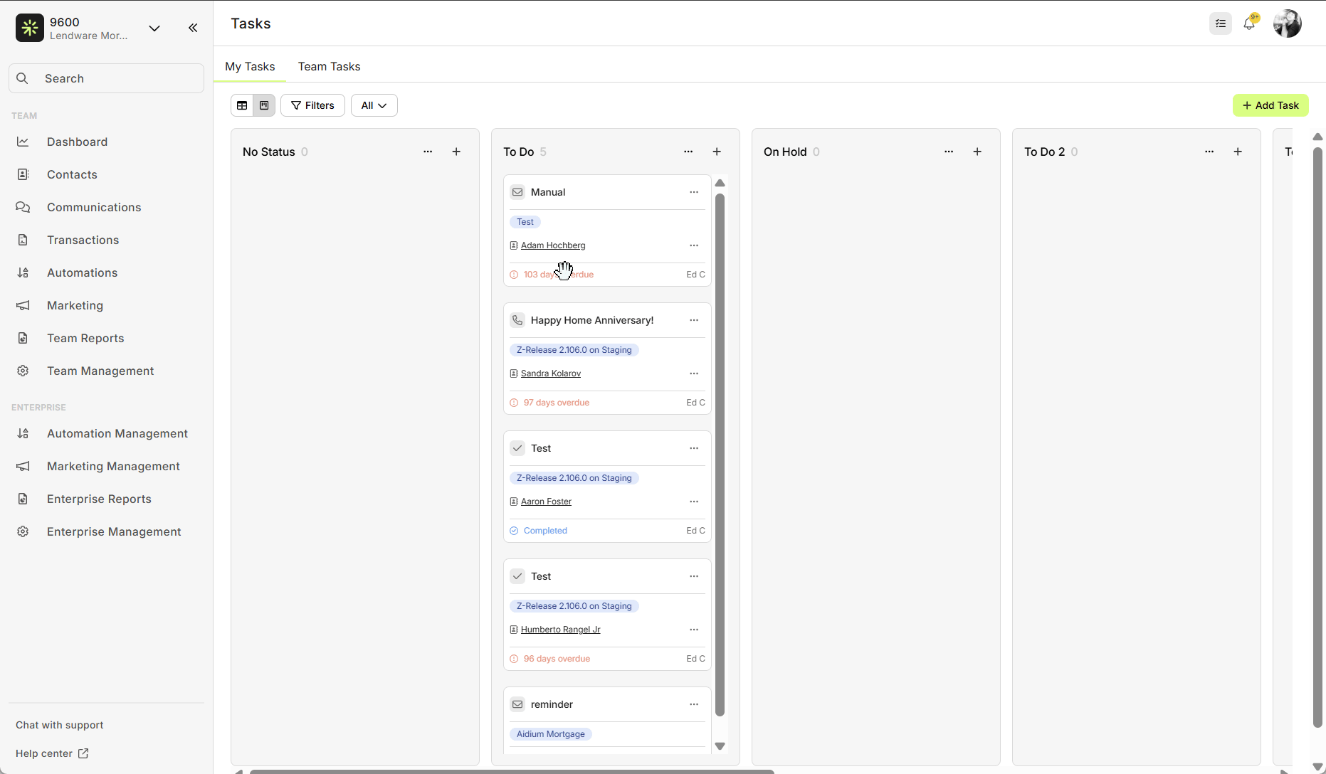Switch to board view layout

(x=264, y=105)
